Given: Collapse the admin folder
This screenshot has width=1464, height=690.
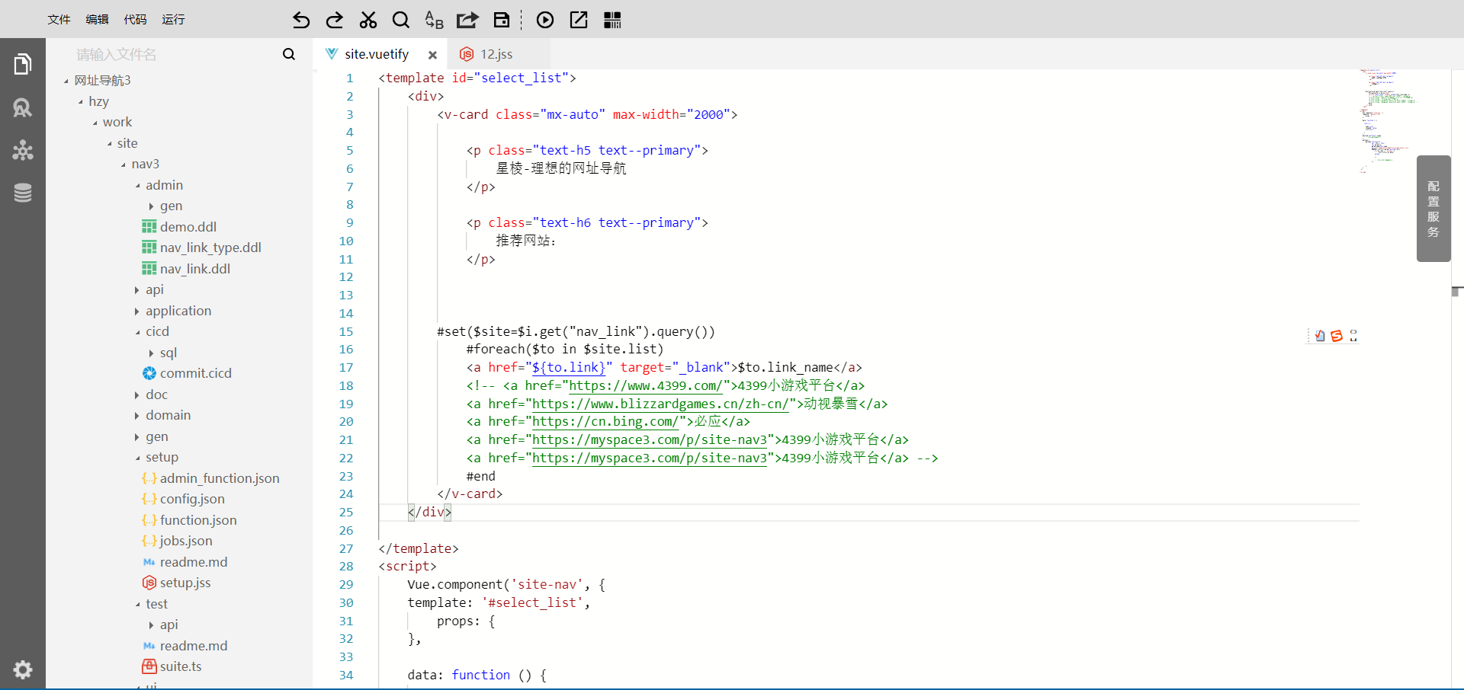Looking at the screenshot, I should coord(138,186).
